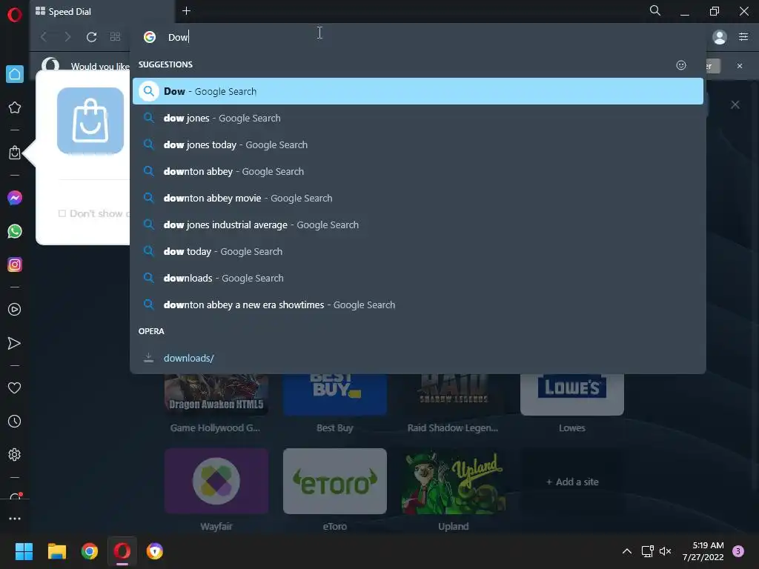Open Facebook Messenger in sidebar
Screen dimensions: 759x569
tap(15, 198)
